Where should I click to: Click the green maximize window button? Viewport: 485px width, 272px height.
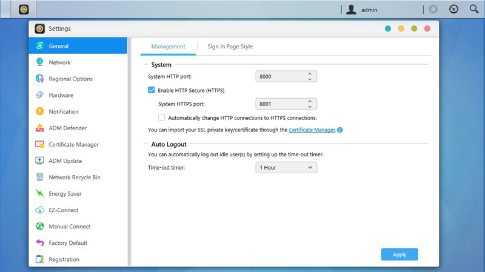414,28
